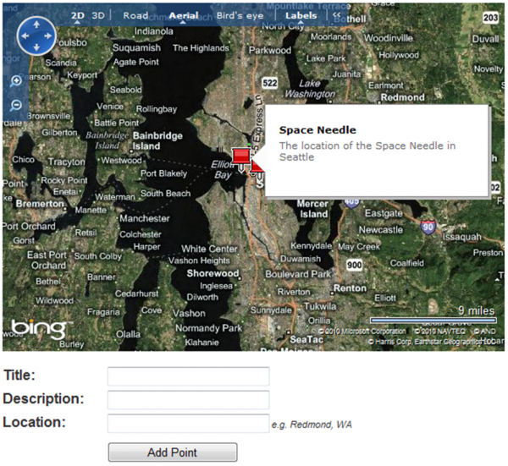The width and height of the screenshot is (508, 466).
Task: Pan the map down with compass arrow
Action: [x=36, y=47]
